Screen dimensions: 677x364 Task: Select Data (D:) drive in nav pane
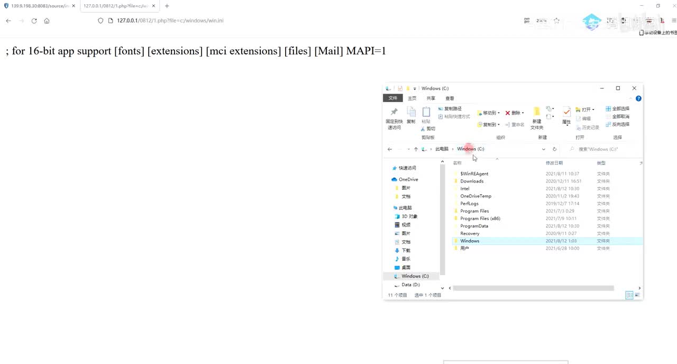[x=407, y=285]
